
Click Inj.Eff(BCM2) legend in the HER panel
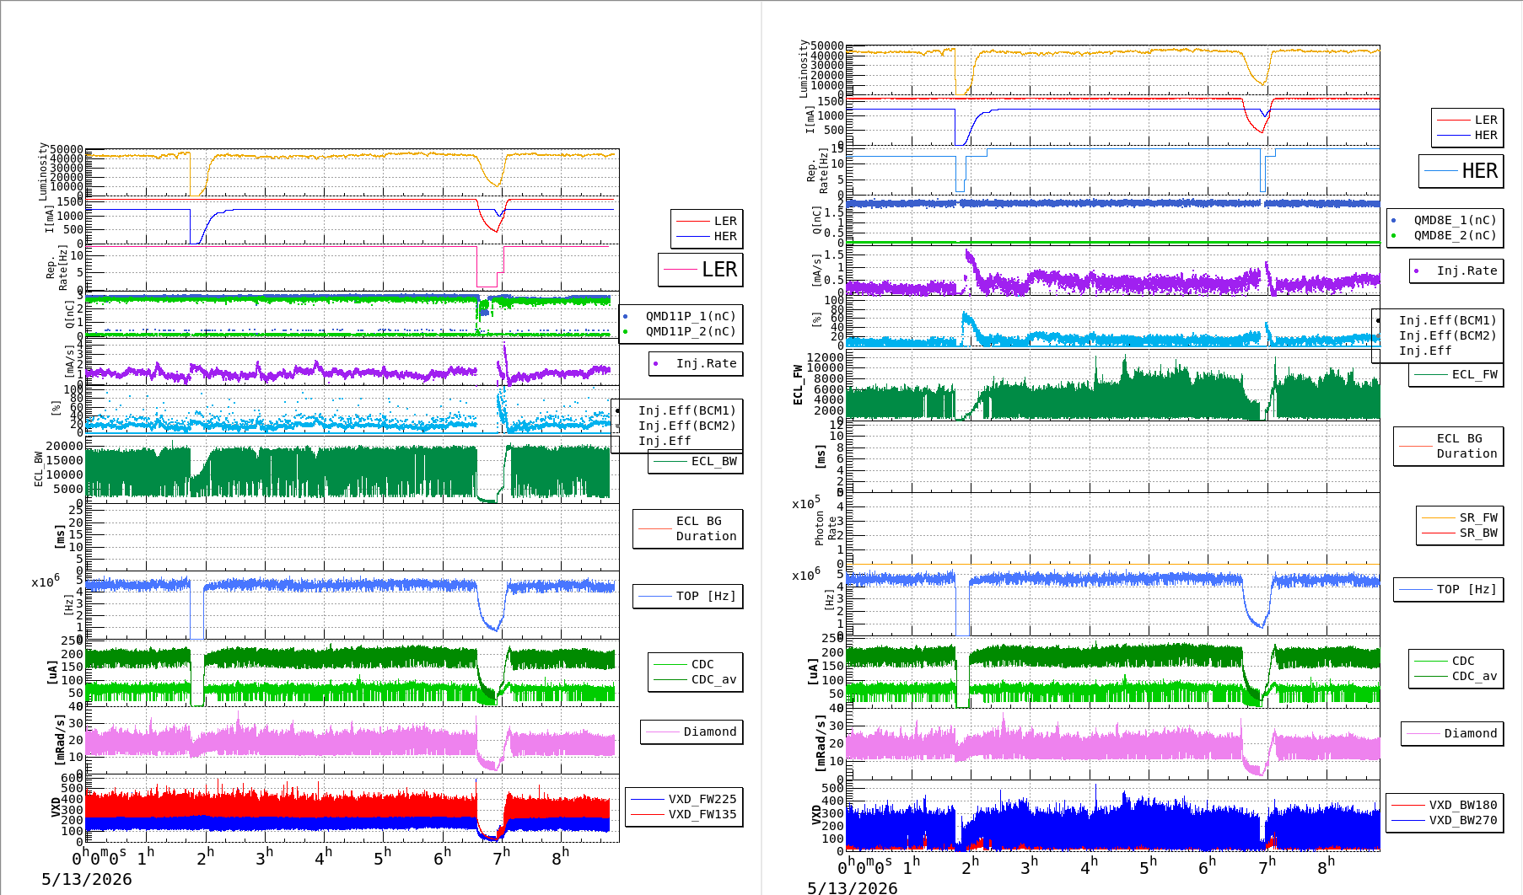coord(1447,335)
